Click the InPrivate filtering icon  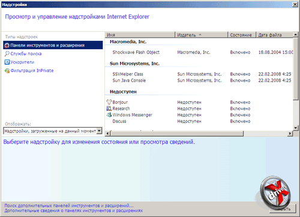pos(7,71)
